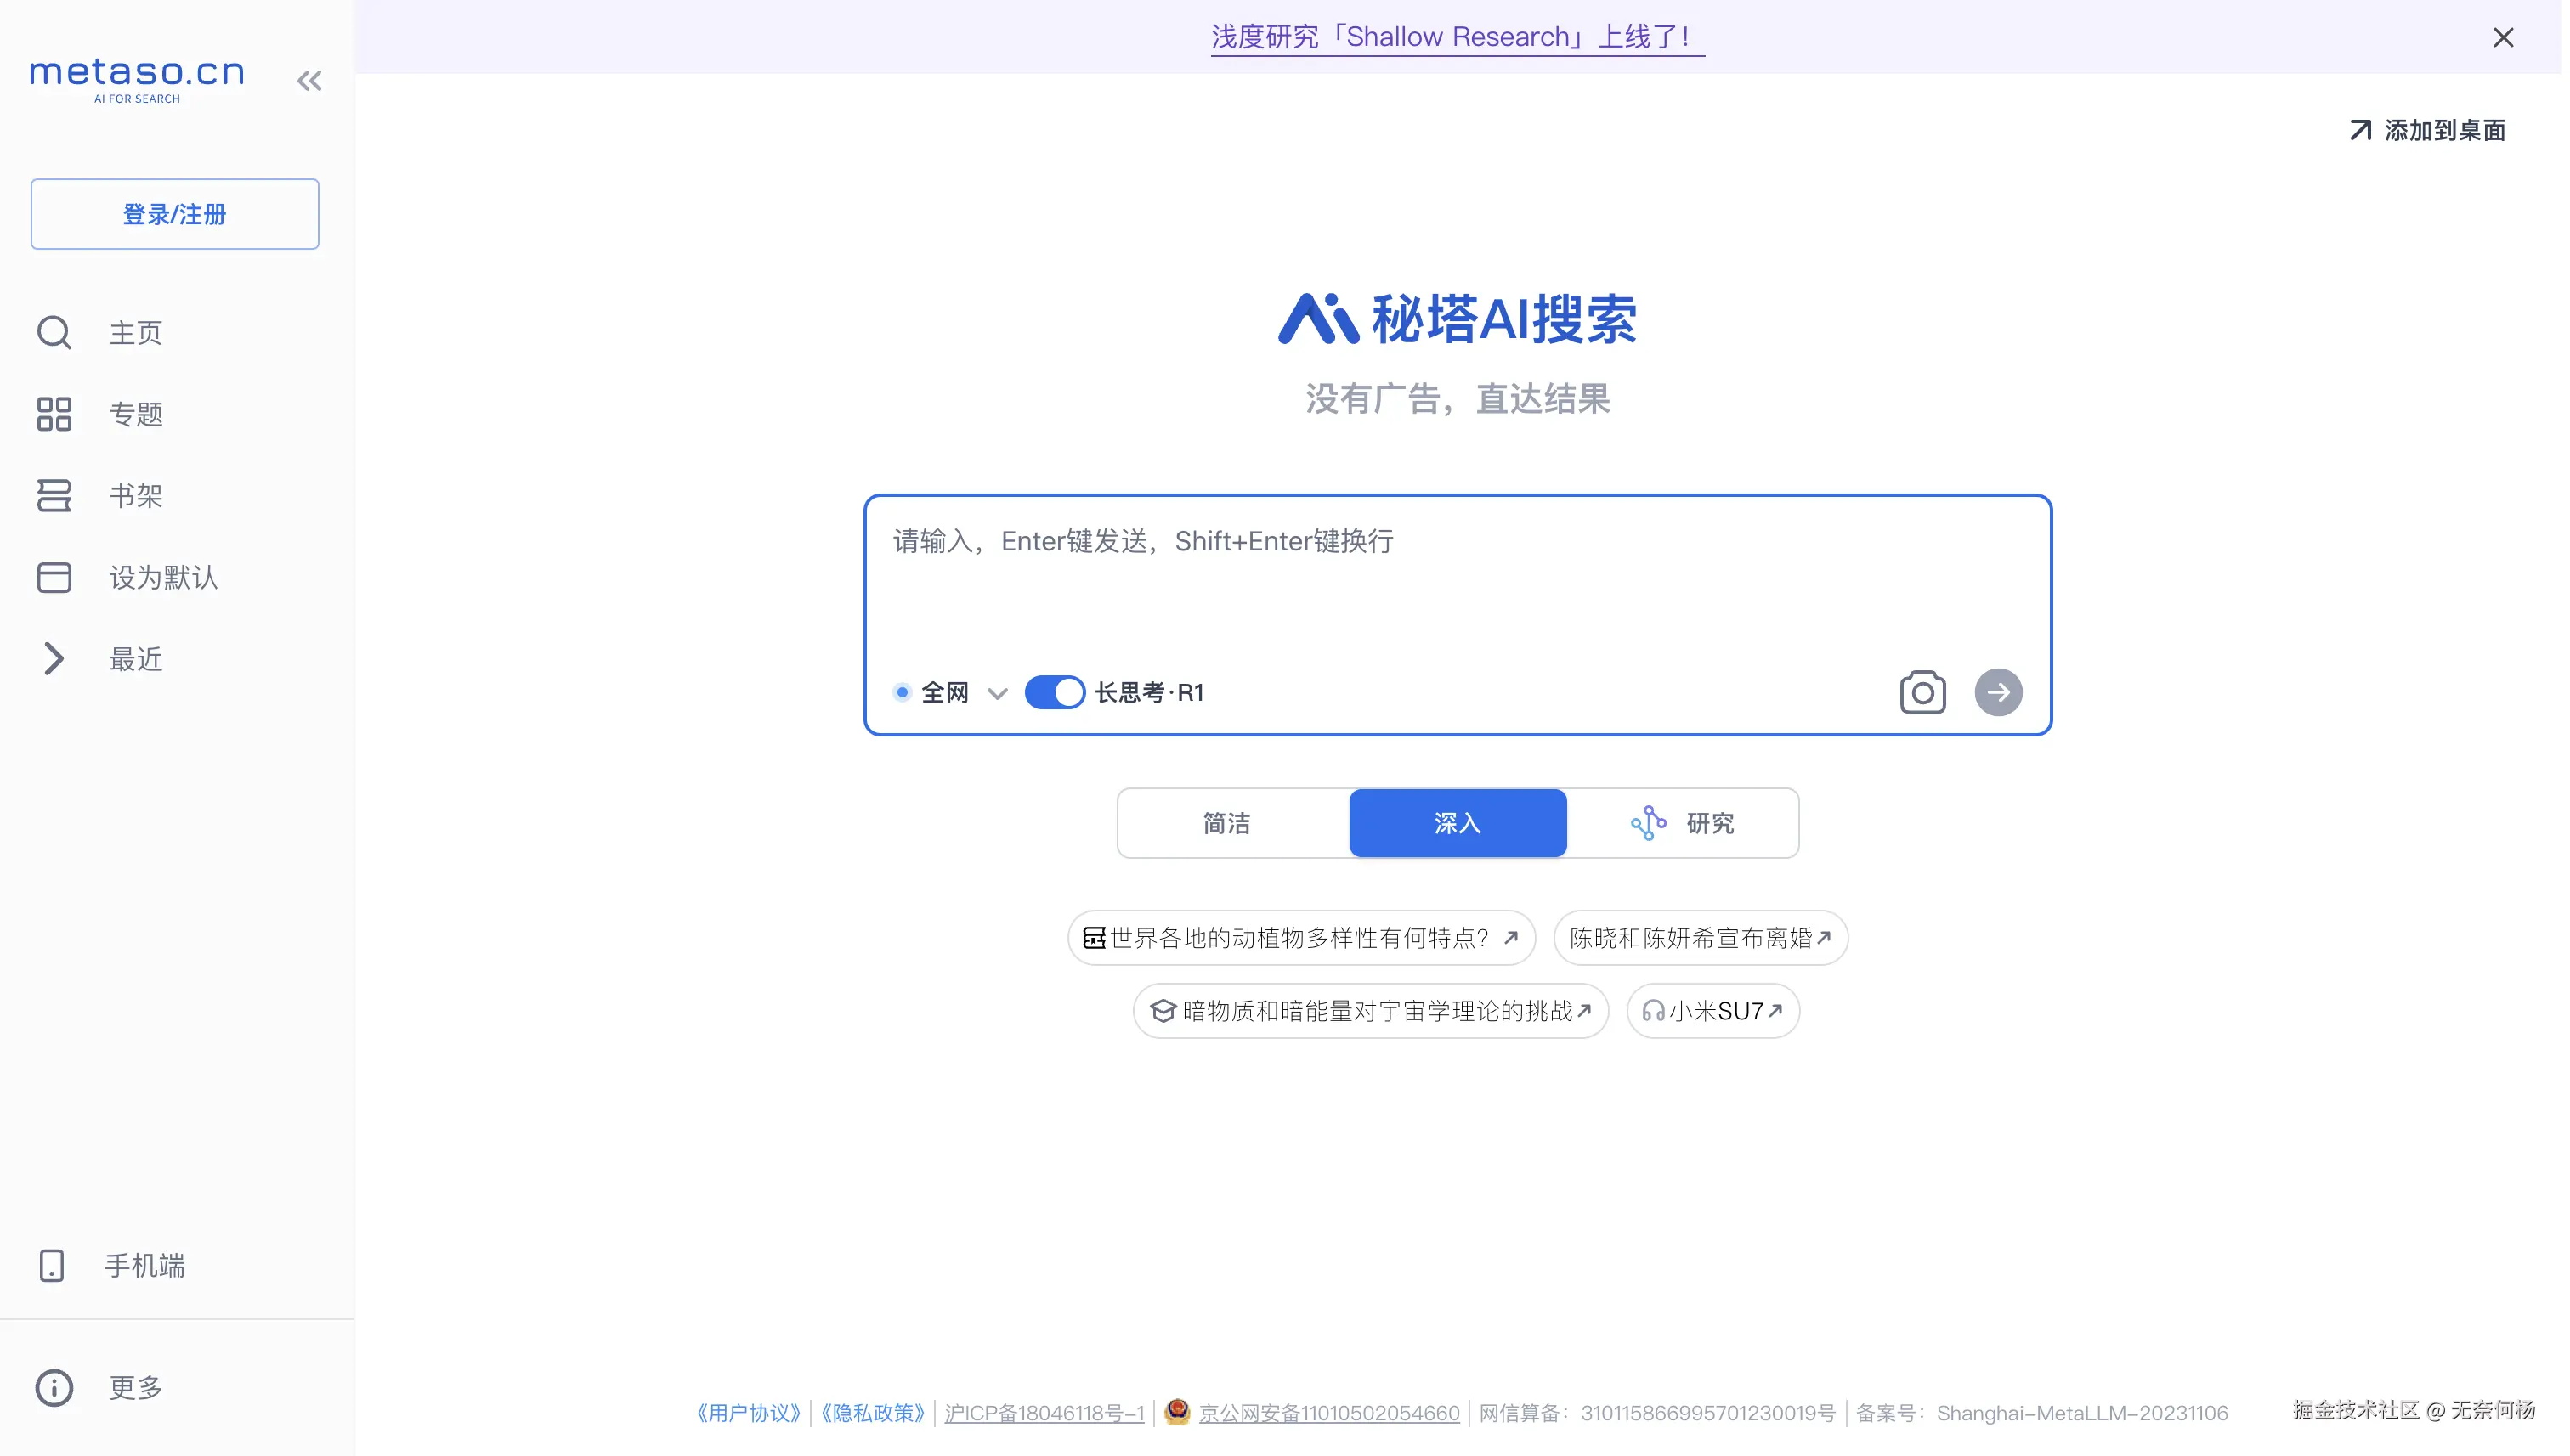Click the 主页 search icon in sidebar
Image resolution: width=2570 pixels, height=1456 pixels.
pyautogui.click(x=54, y=333)
